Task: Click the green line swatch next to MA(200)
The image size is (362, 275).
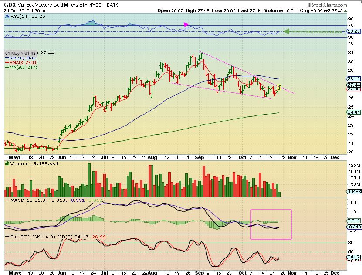Action: 7,68
